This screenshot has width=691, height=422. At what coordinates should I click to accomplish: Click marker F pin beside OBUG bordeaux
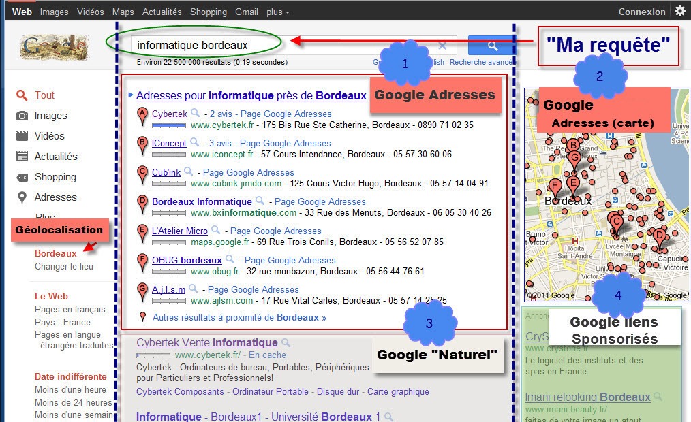click(142, 263)
